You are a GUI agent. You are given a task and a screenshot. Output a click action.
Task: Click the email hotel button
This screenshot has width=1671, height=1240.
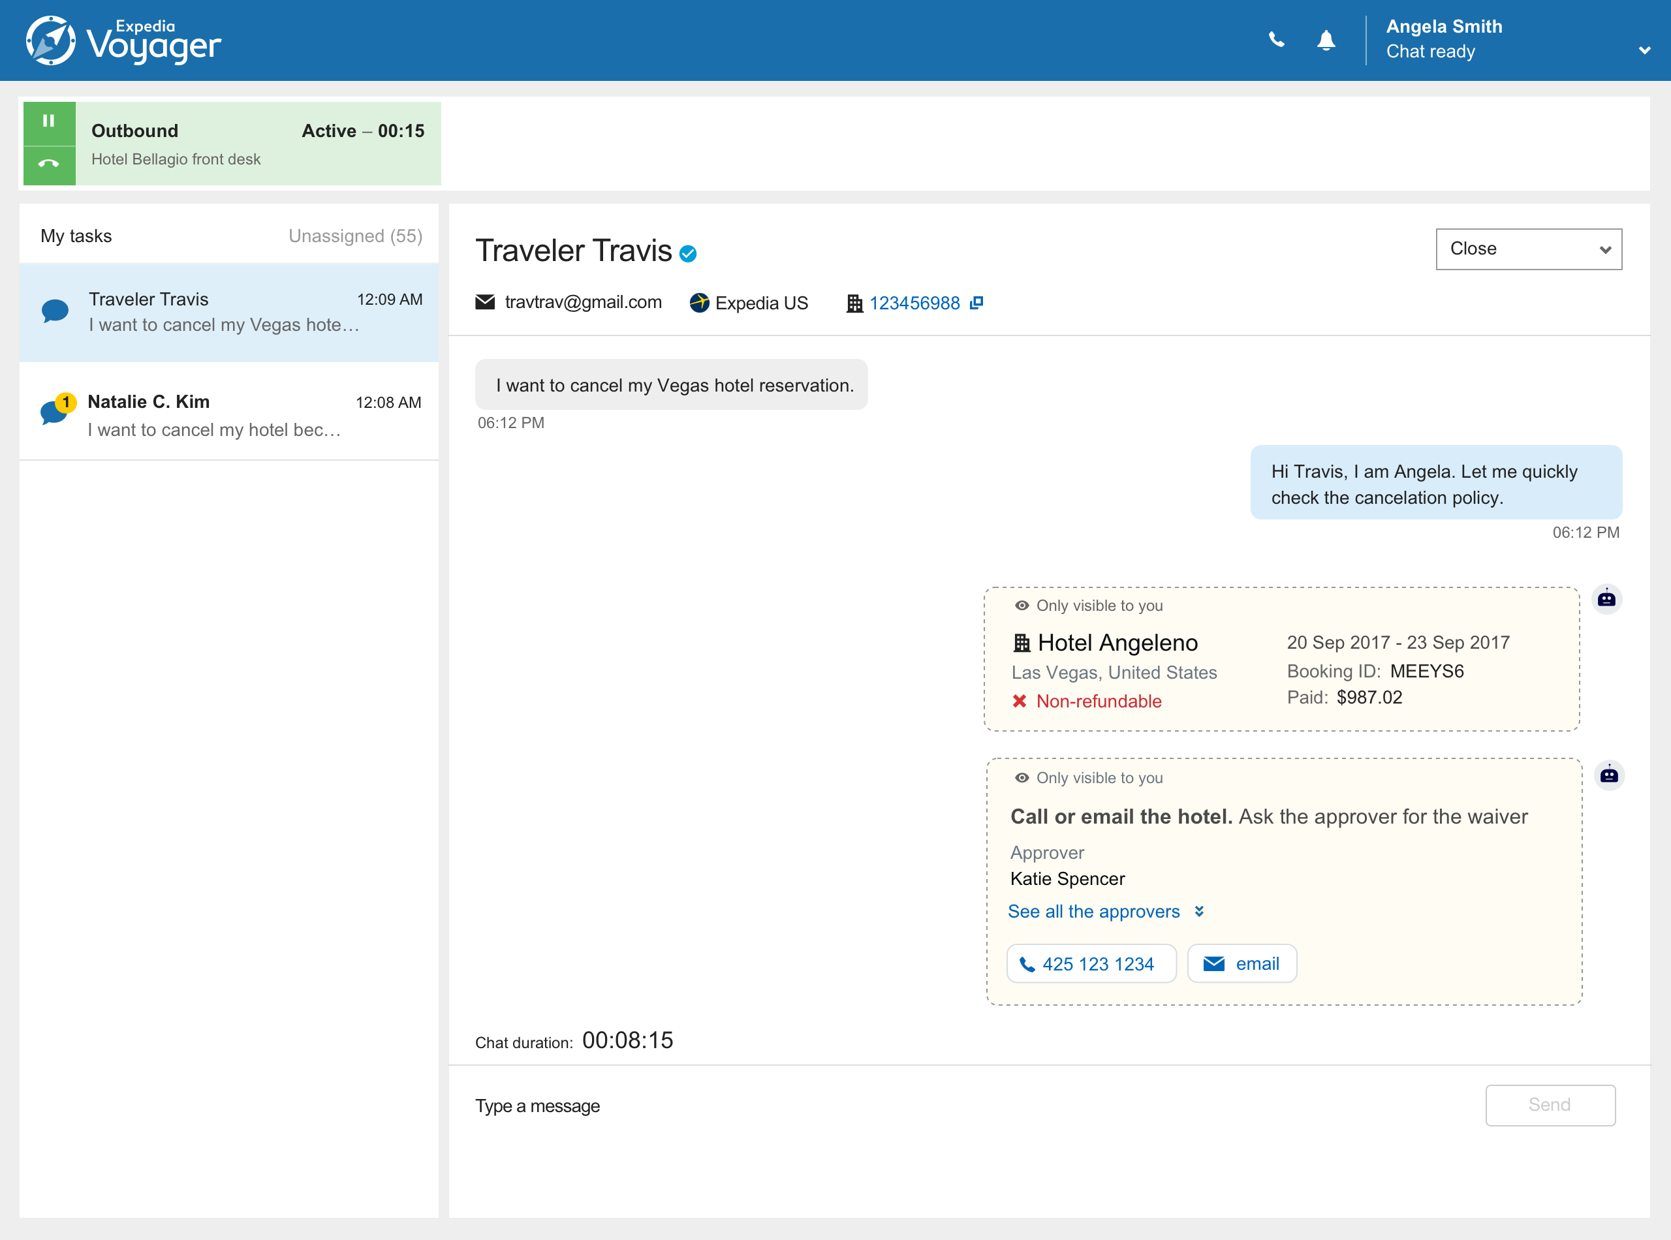pyautogui.click(x=1242, y=964)
